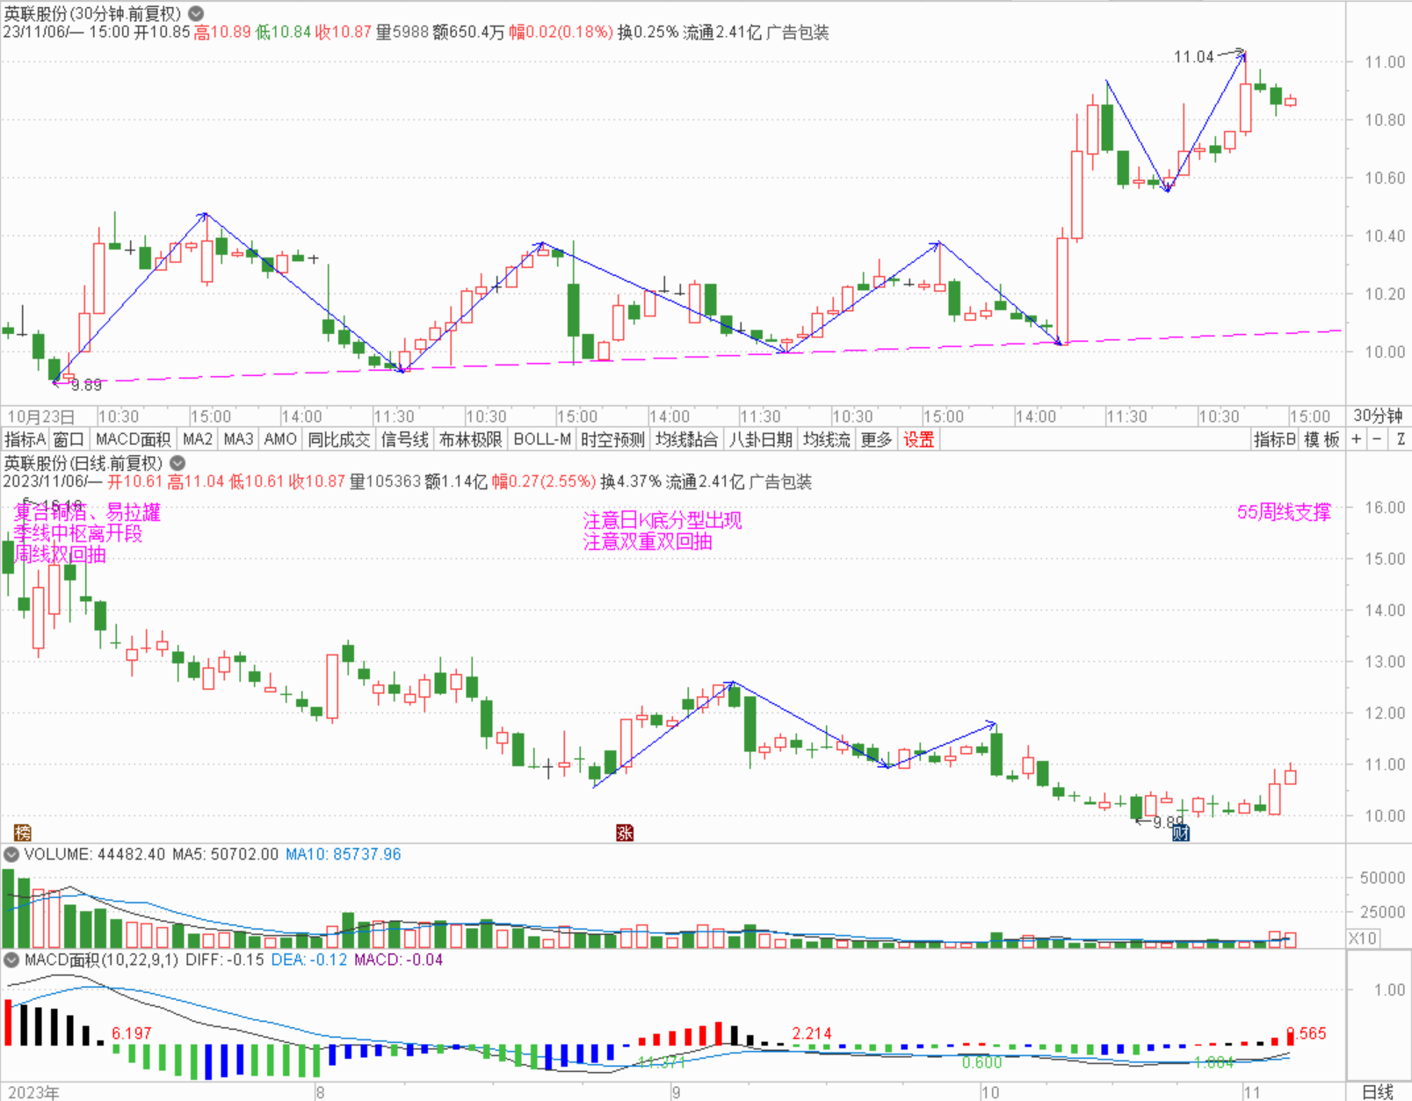Click the 10月23日 date label on time axis

pyautogui.click(x=41, y=416)
